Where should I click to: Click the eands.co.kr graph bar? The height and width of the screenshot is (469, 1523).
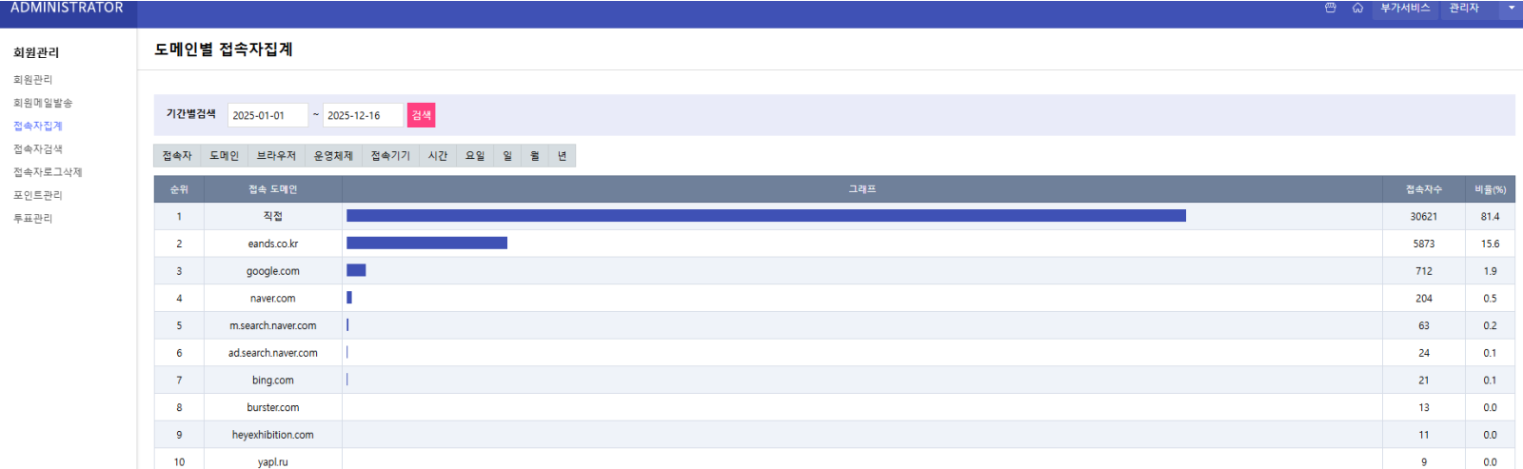[x=426, y=244]
